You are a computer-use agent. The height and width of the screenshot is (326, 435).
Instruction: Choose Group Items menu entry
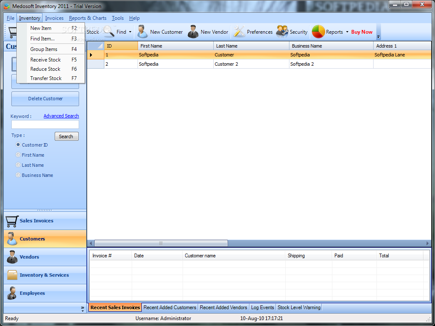point(51,49)
